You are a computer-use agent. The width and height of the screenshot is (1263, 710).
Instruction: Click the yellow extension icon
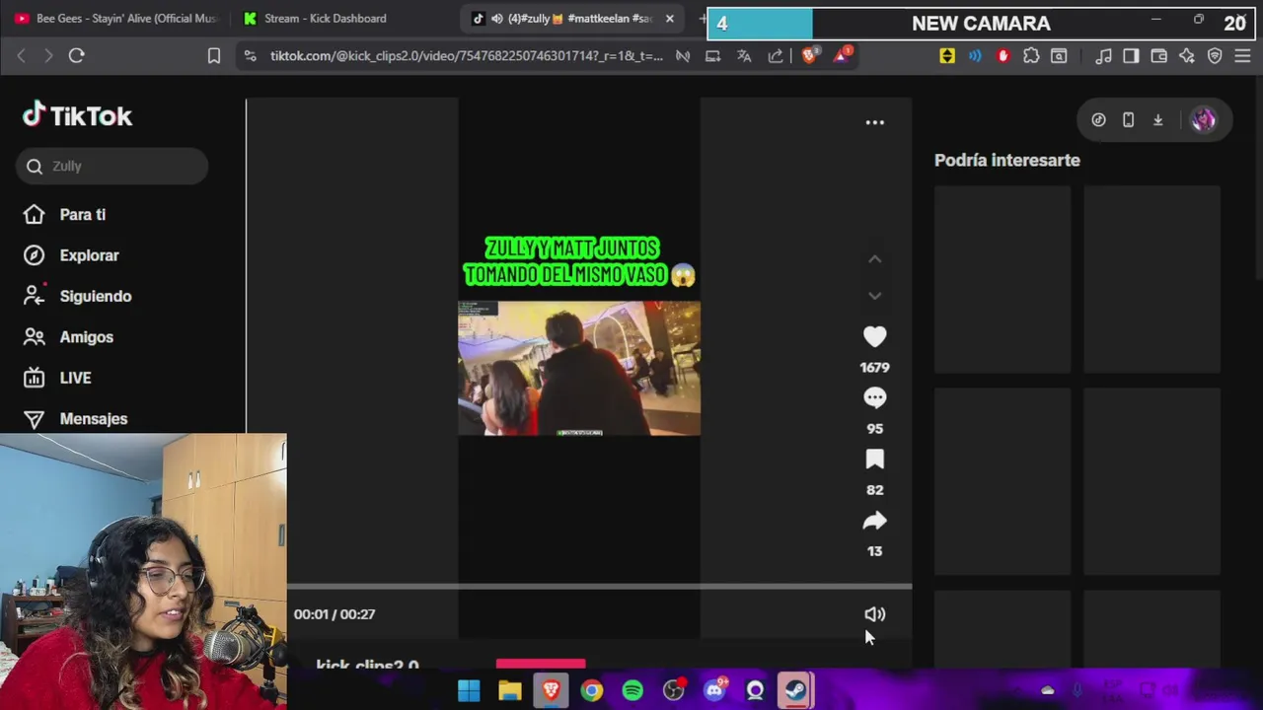pos(947,56)
